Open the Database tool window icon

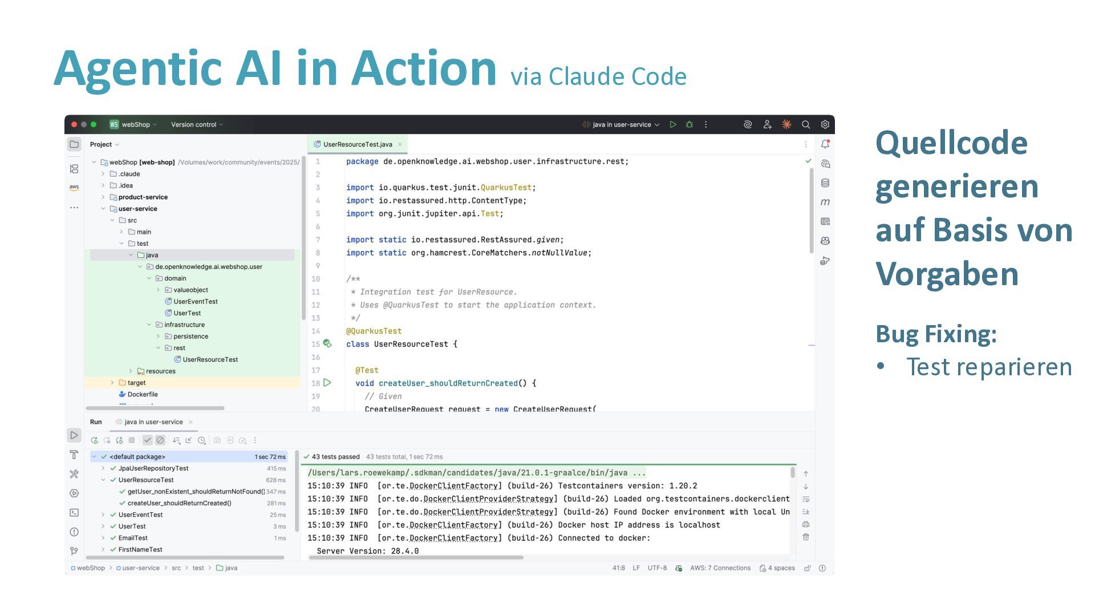(825, 183)
